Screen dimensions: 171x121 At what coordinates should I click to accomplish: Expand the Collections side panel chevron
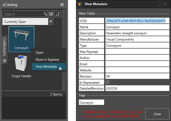pos(5,60)
